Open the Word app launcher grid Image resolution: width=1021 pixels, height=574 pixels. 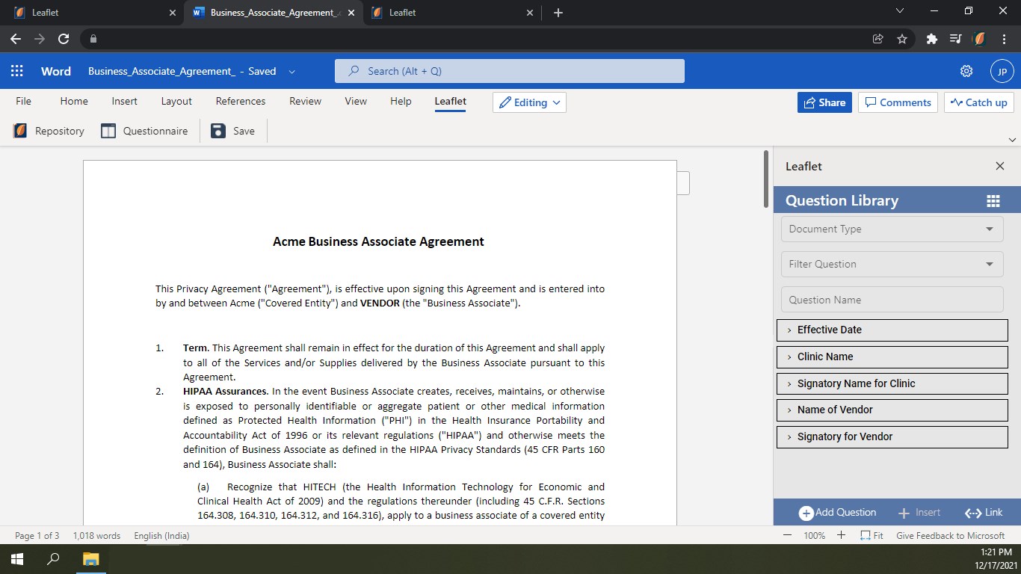17,71
